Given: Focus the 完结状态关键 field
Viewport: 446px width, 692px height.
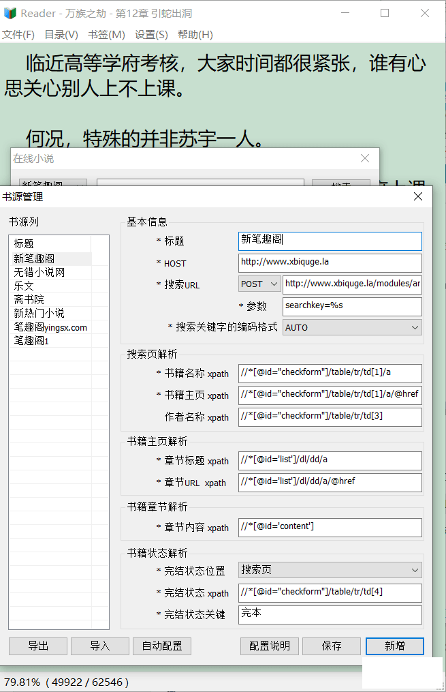Looking at the screenshot, I should 330,615.
